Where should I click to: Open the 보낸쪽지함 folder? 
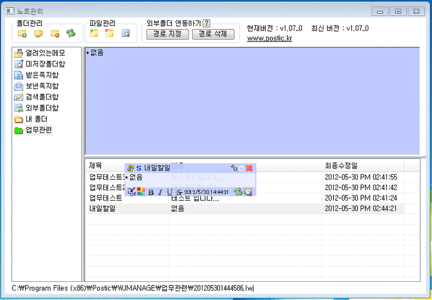tap(42, 86)
